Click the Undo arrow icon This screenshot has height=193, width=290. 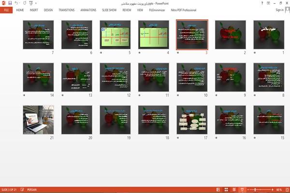tap(16, 3)
